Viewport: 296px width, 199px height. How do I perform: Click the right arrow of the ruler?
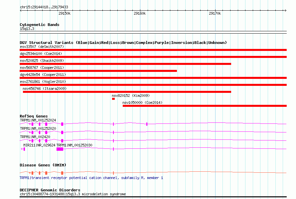pyautogui.click(x=285, y=11)
